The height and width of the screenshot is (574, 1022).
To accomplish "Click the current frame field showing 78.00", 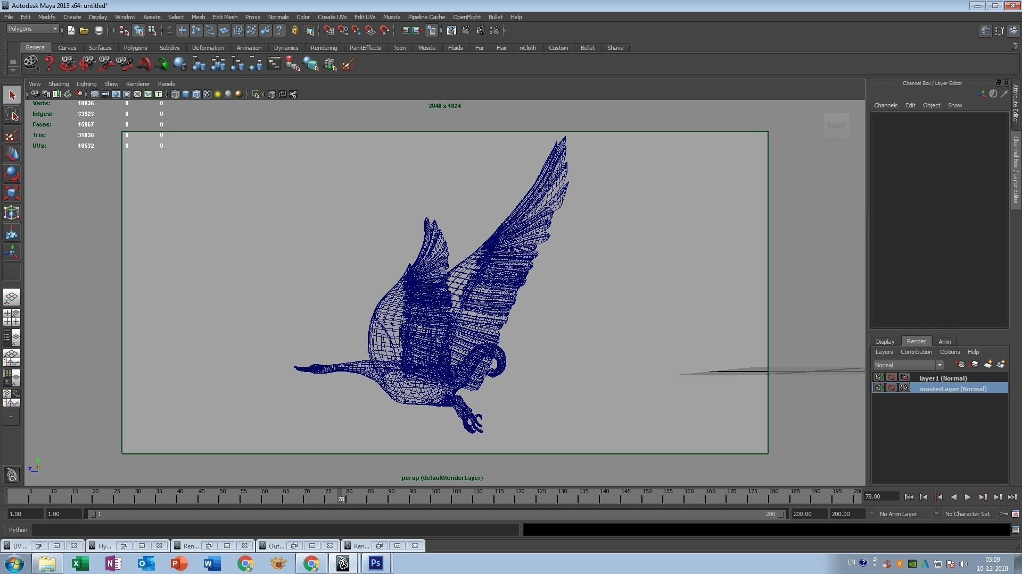I will pos(881,496).
